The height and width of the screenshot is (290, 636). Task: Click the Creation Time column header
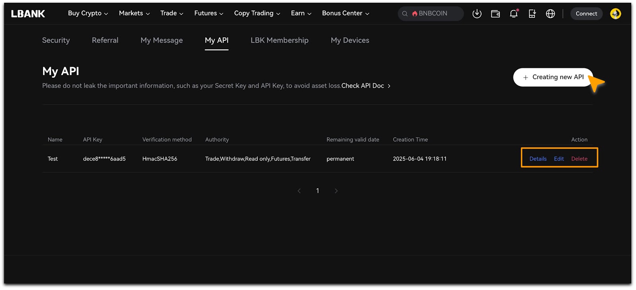click(411, 140)
